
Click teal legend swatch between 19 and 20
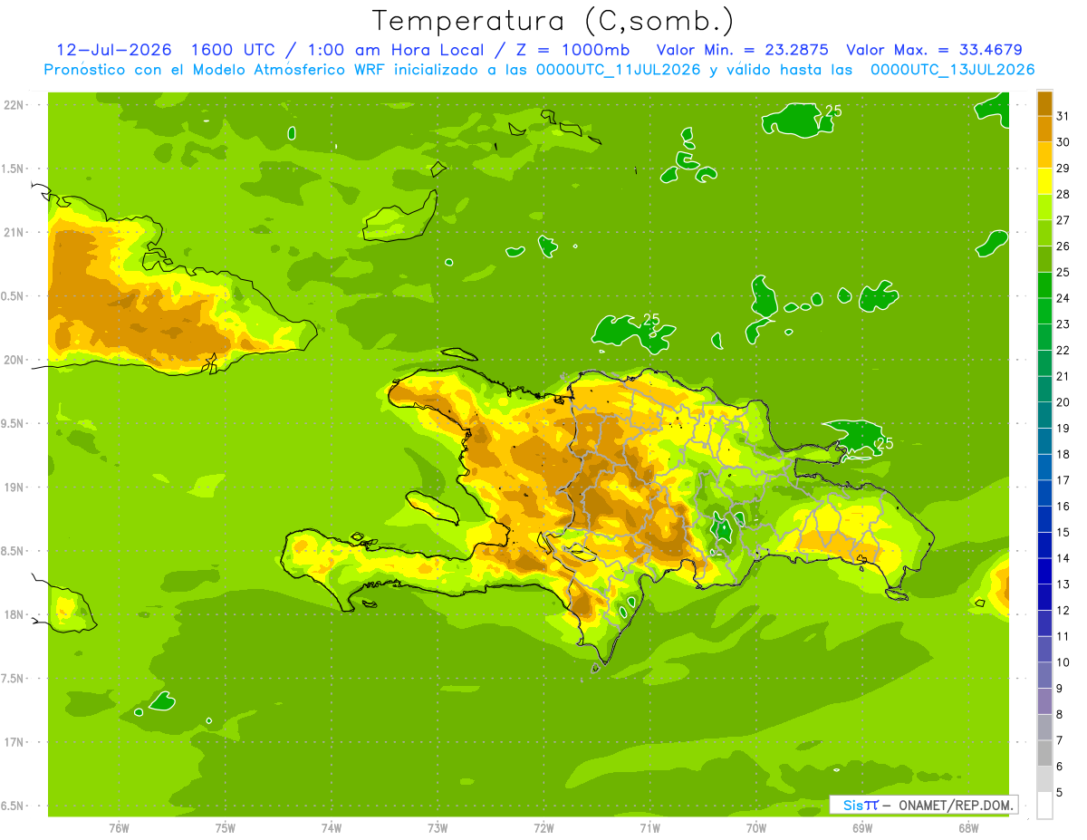[x=1044, y=415]
